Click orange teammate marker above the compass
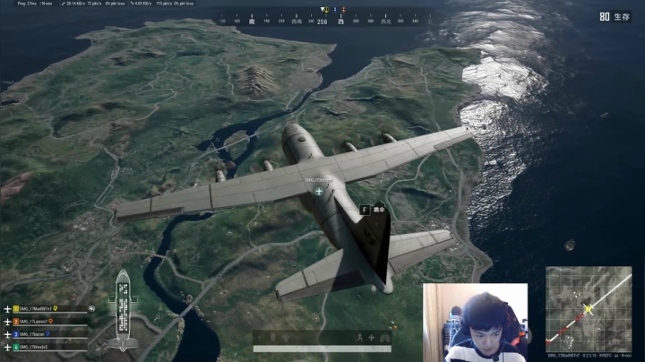 344,9
